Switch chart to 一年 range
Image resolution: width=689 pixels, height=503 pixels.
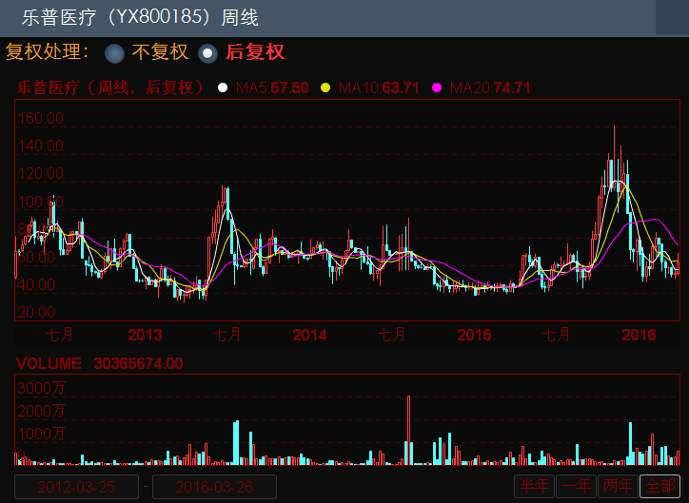[x=576, y=486]
